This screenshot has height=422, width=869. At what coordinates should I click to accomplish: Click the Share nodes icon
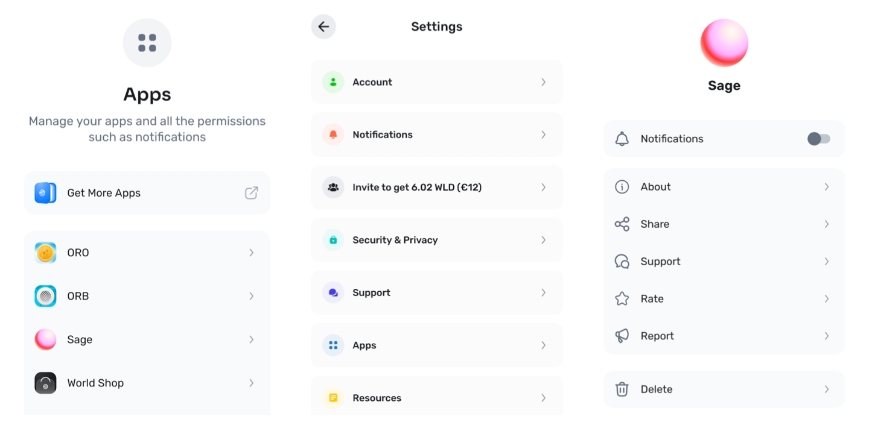(622, 224)
